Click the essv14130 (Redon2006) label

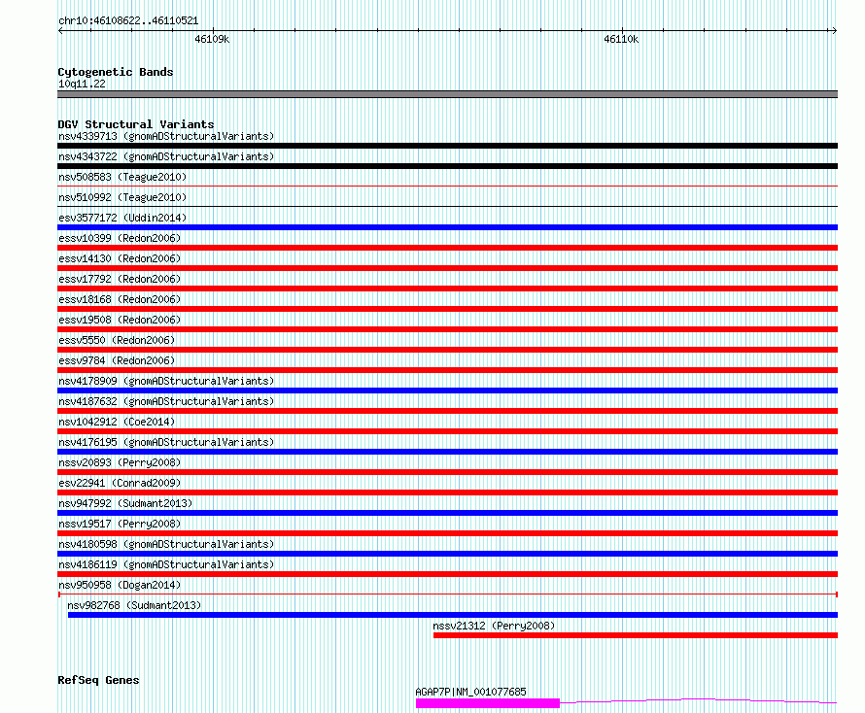coord(120,258)
